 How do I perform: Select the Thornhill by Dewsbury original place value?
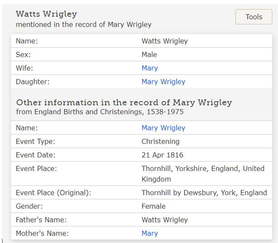point(204,193)
